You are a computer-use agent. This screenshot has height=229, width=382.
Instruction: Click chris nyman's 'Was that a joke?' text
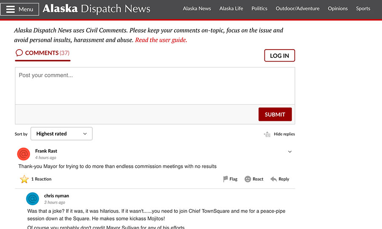[x=156, y=215]
